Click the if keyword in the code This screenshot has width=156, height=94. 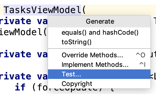20,87
